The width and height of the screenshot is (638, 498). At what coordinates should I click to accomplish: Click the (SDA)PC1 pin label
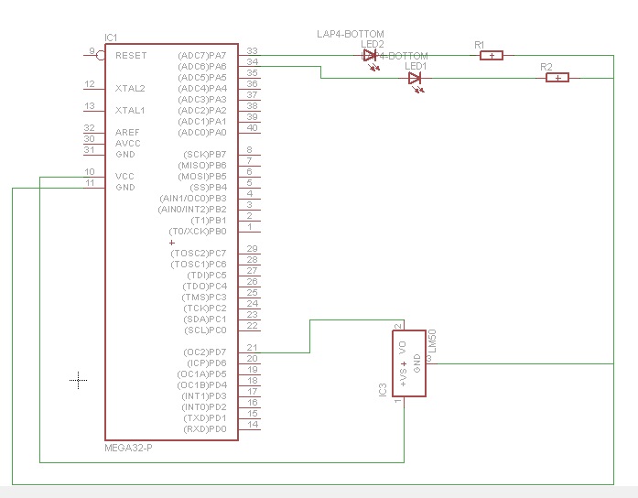(205, 319)
